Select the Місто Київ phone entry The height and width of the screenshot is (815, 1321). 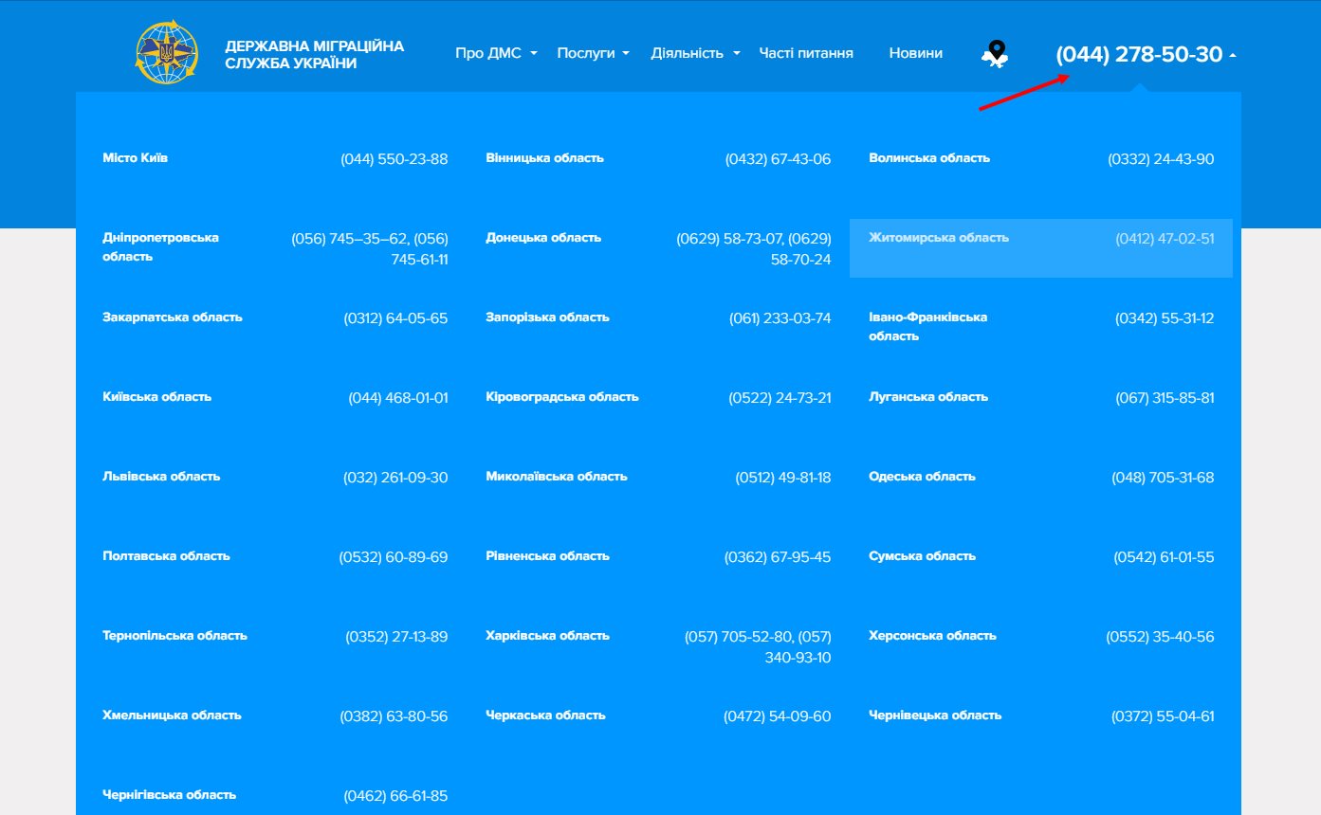[136, 158]
